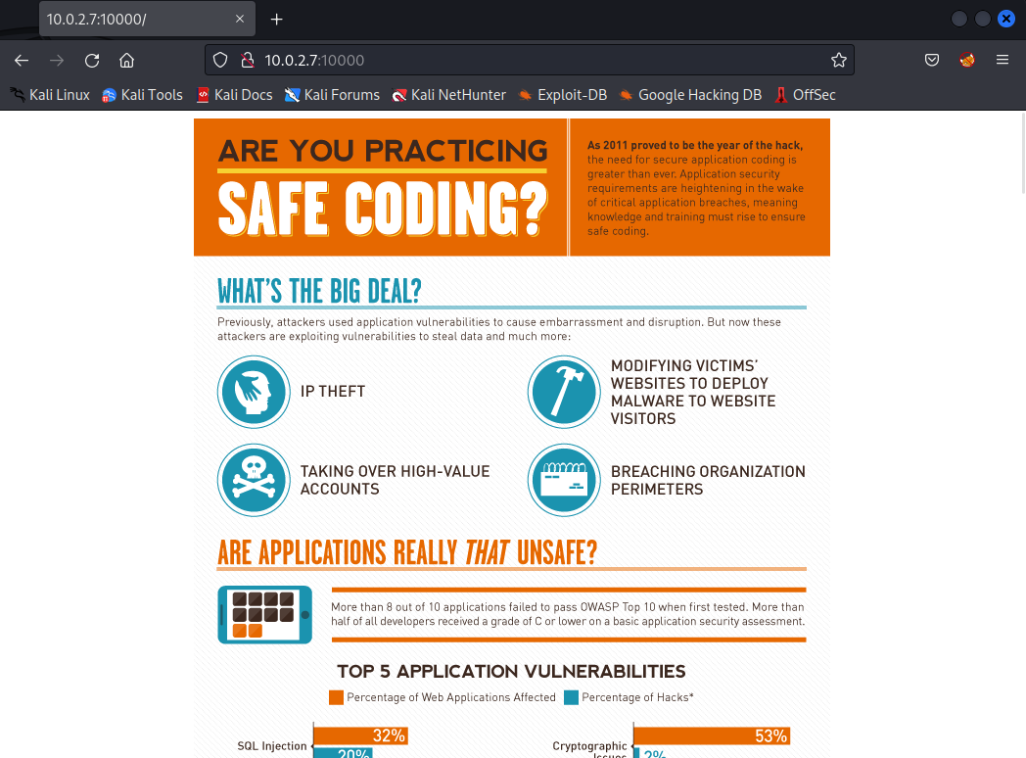
Task: Go to the Firefox home page
Action: tap(126, 60)
